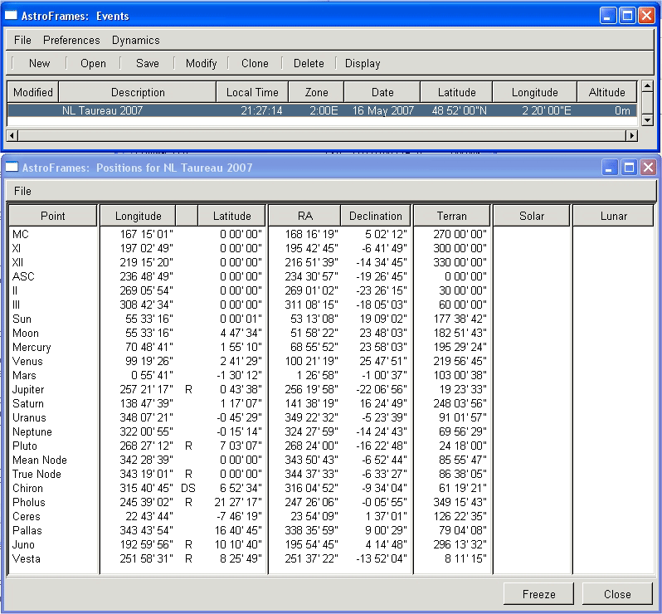Maximize the Events window
This screenshot has height=614, width=662.
tap(627, 16)
